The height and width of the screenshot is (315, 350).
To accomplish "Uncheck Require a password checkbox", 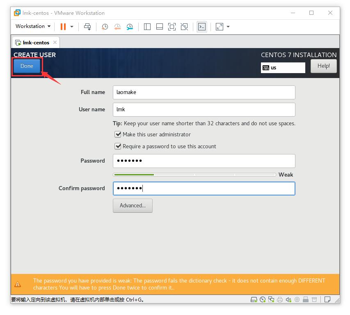I will tap(118, 146).
